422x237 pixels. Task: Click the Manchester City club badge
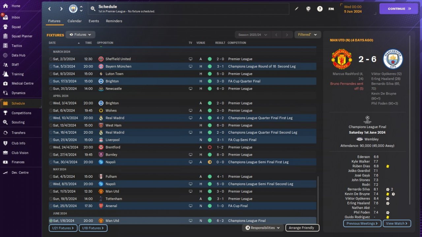[73, 9]
